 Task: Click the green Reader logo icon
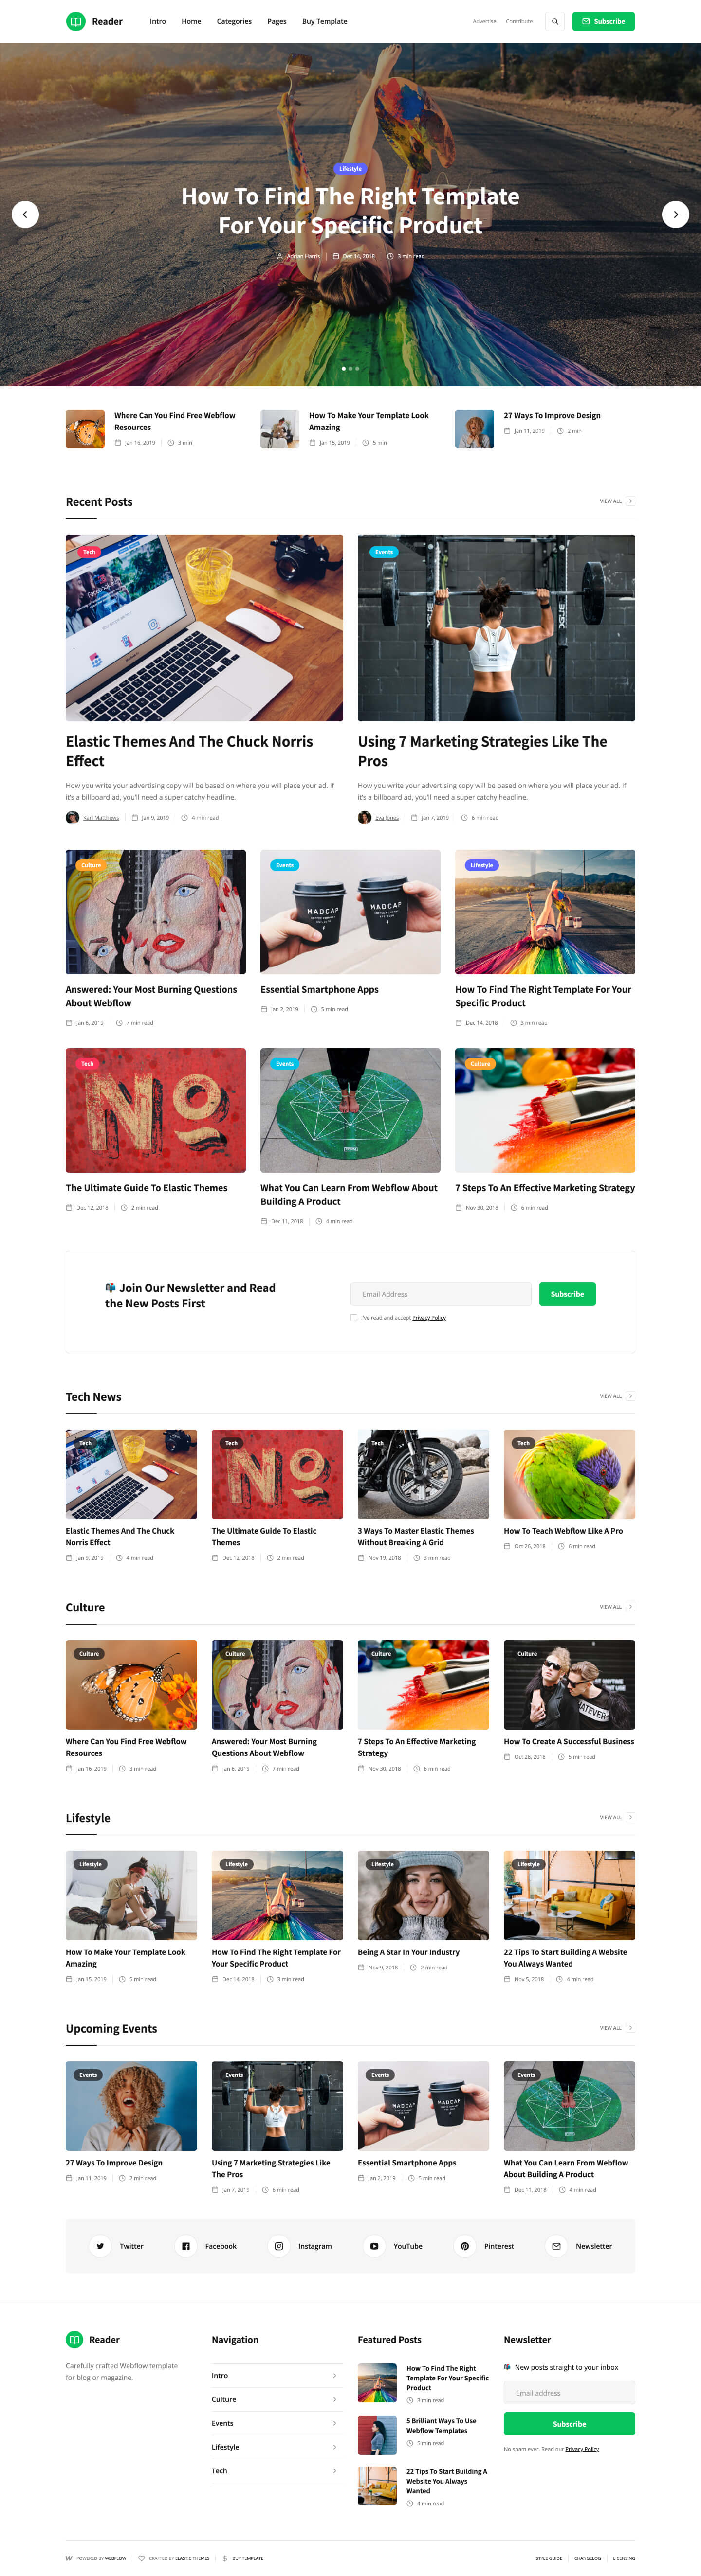pos(75,21)
